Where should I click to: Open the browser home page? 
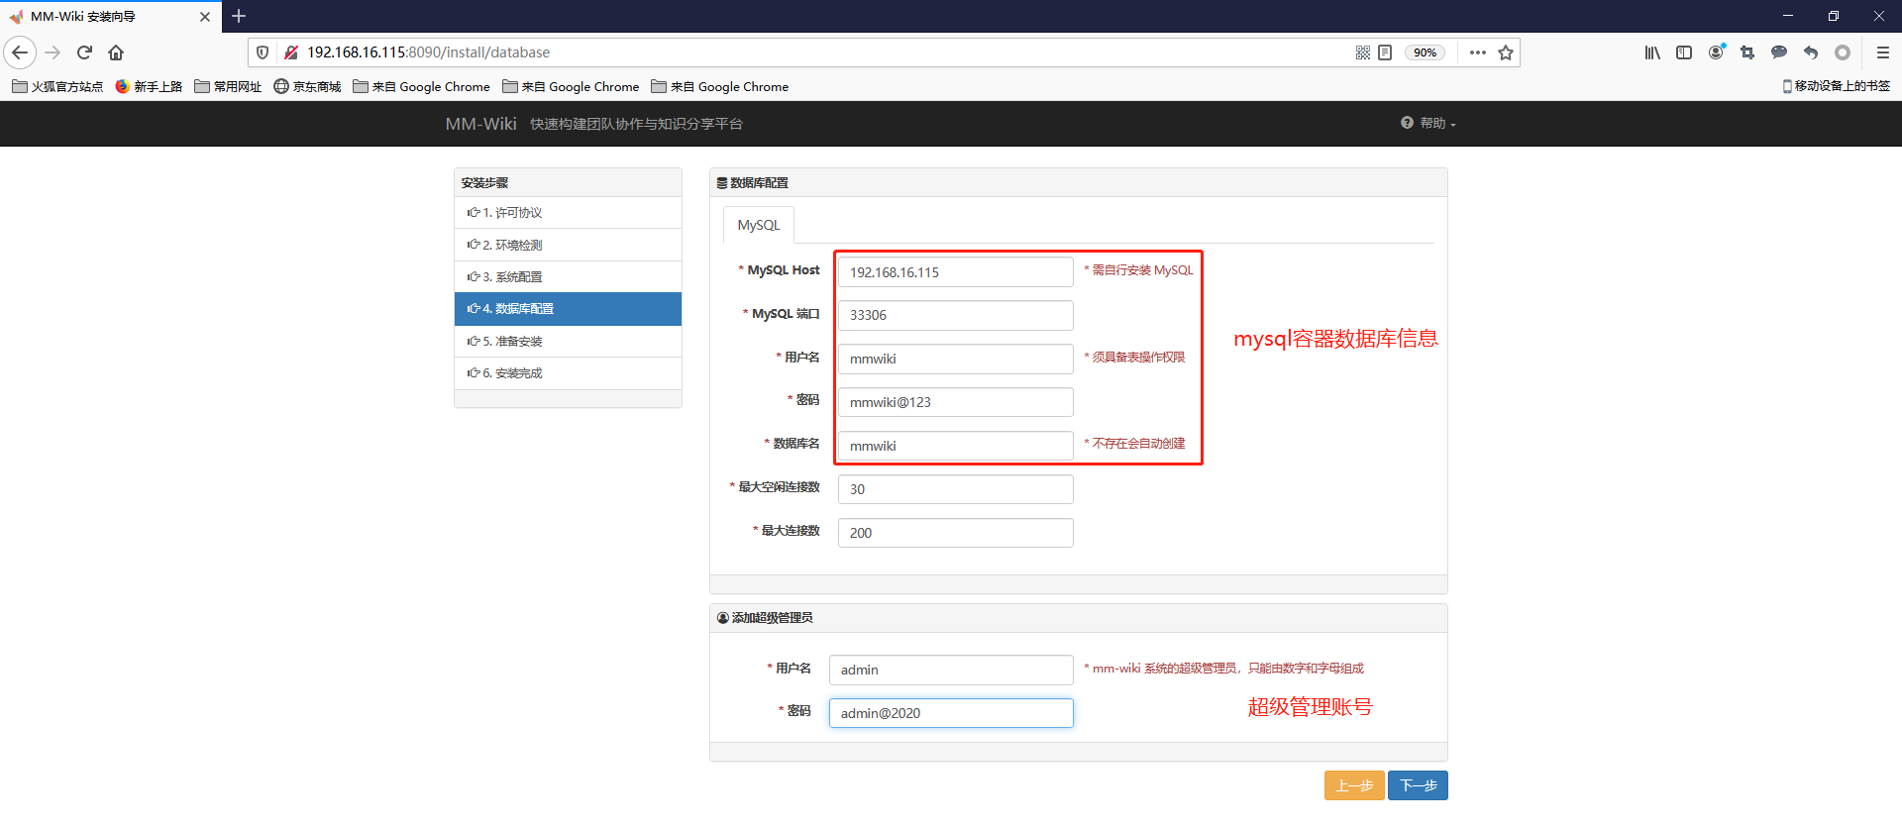116,52
